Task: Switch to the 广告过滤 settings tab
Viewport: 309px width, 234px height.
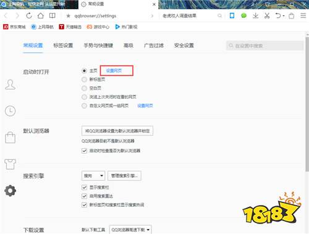Action: click(x=154, y=46)
